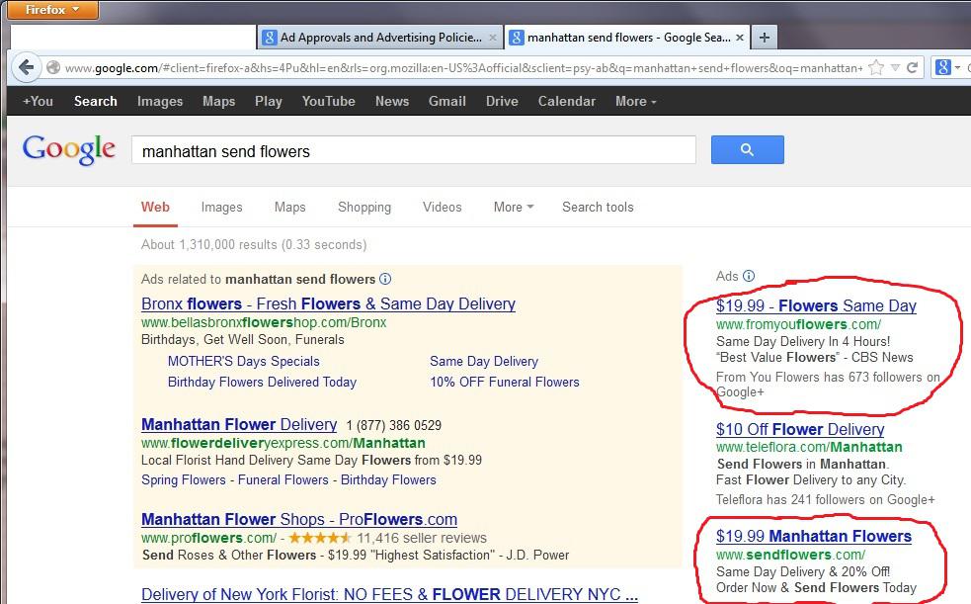Switch to Ad Approvals and Advertising Policies tab
The height and width of the screenshot is (604, 971).
point(379,38)
